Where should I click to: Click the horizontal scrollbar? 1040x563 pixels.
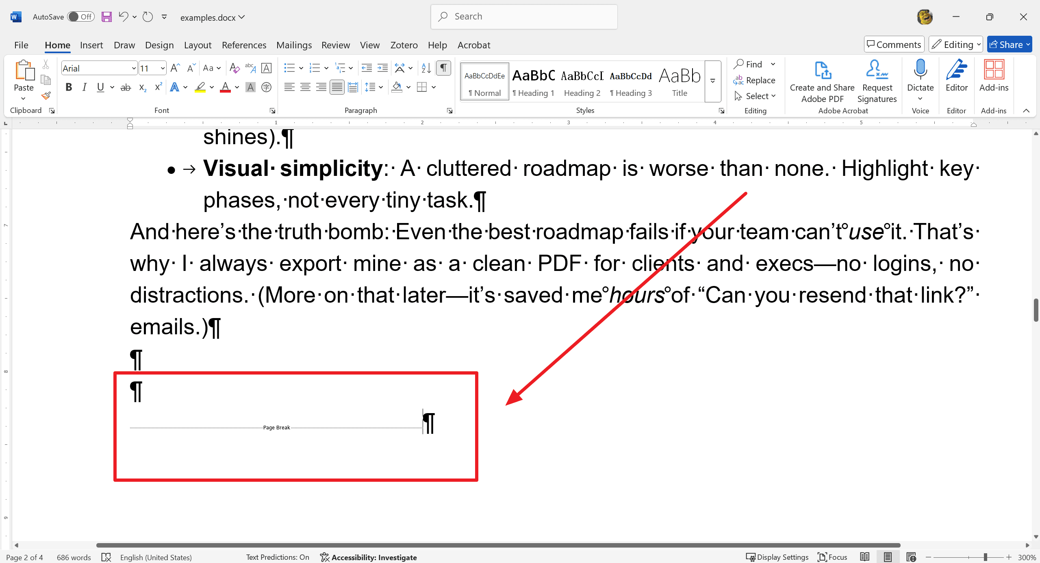point(498,545)
